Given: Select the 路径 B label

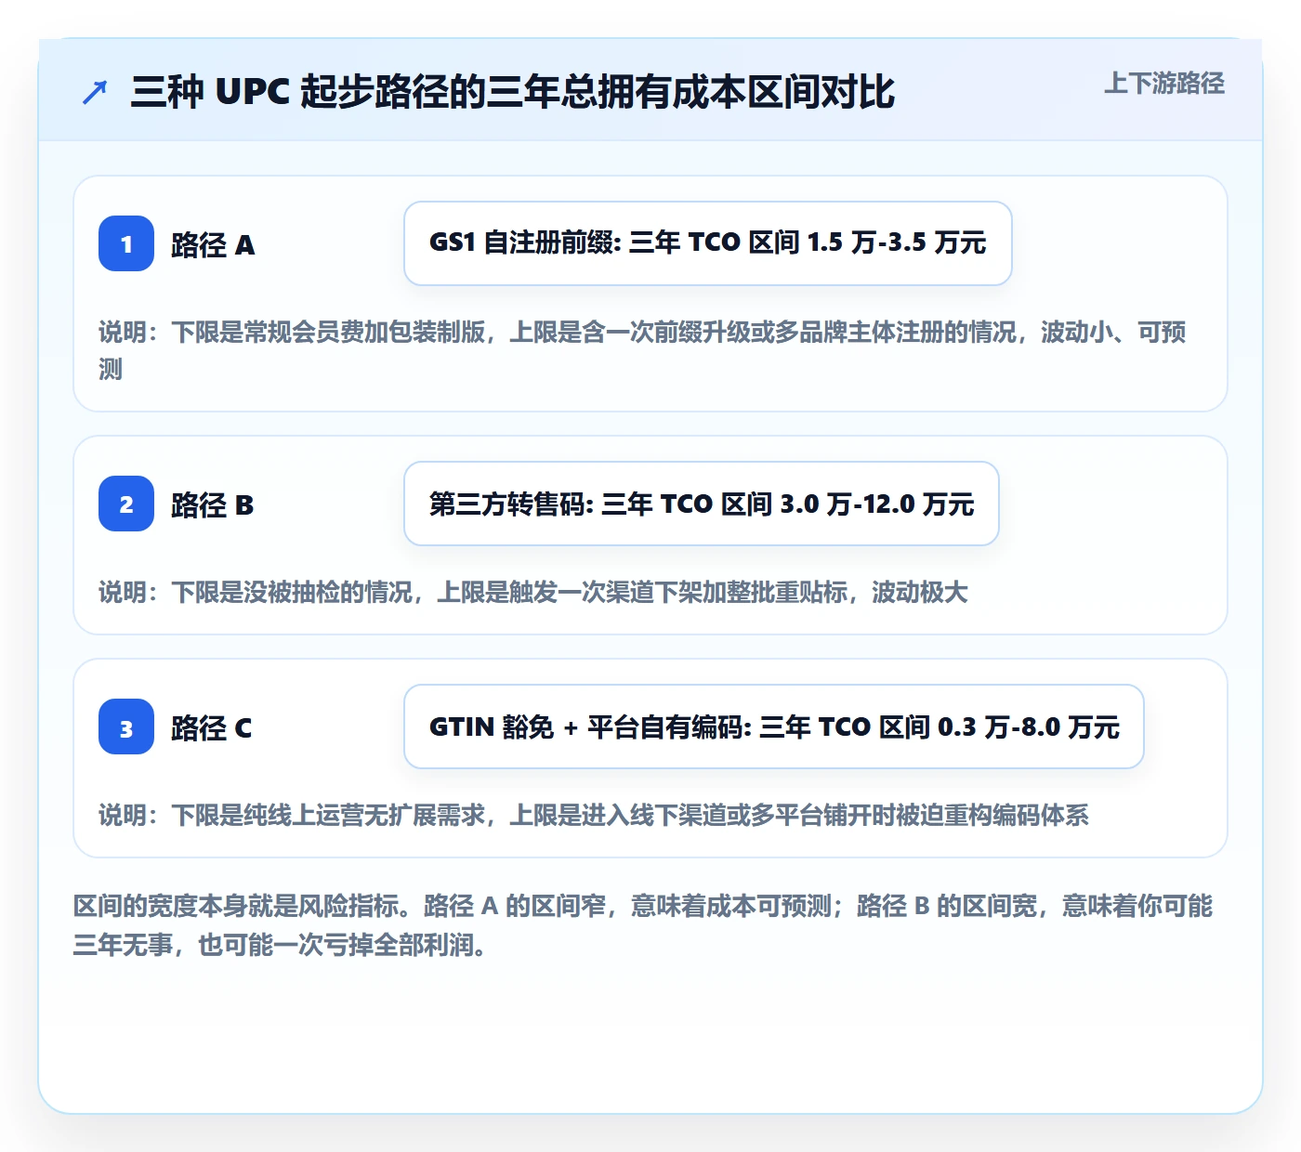Looking at the screenshot, I should 213,504.
